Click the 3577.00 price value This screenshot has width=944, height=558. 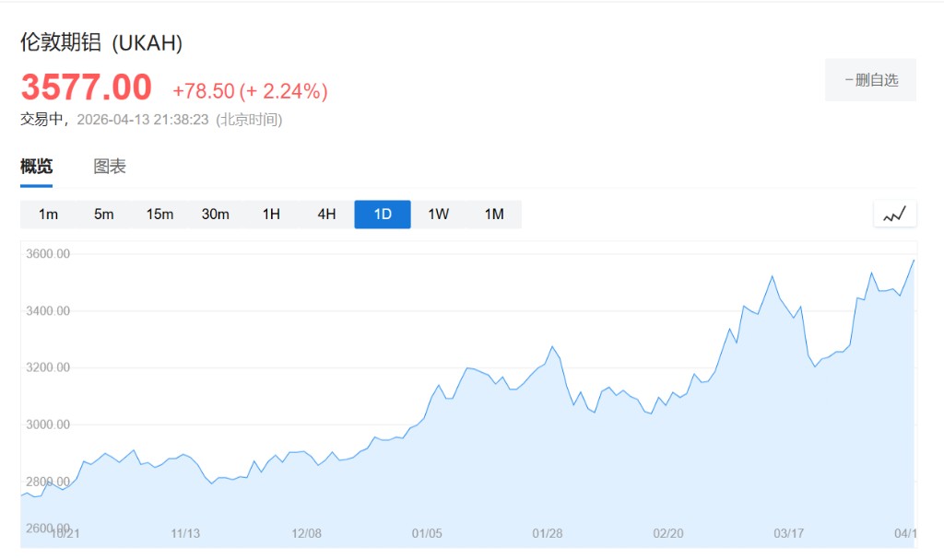click(x=86, y=88)
